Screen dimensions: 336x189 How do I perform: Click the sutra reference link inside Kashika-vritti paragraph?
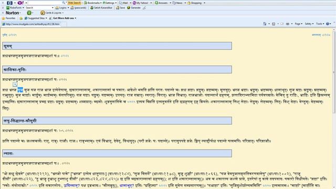click(131, 102)
